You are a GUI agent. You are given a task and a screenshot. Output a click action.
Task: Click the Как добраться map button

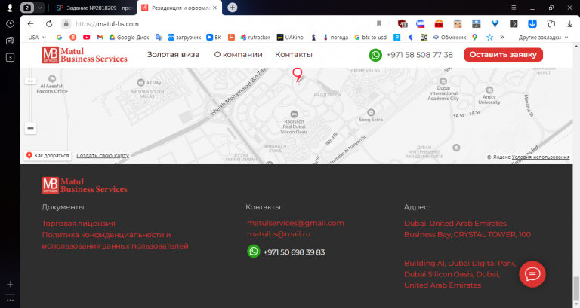[48, 156]
